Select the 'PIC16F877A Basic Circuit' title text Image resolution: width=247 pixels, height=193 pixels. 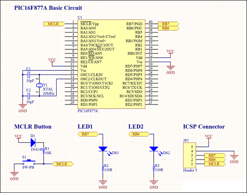click(48, 8)
